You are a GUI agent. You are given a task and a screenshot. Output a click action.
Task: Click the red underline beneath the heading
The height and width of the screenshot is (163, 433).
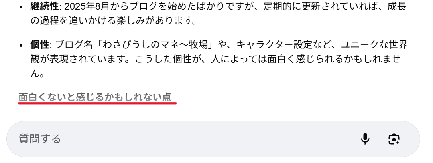pos(97,103)
